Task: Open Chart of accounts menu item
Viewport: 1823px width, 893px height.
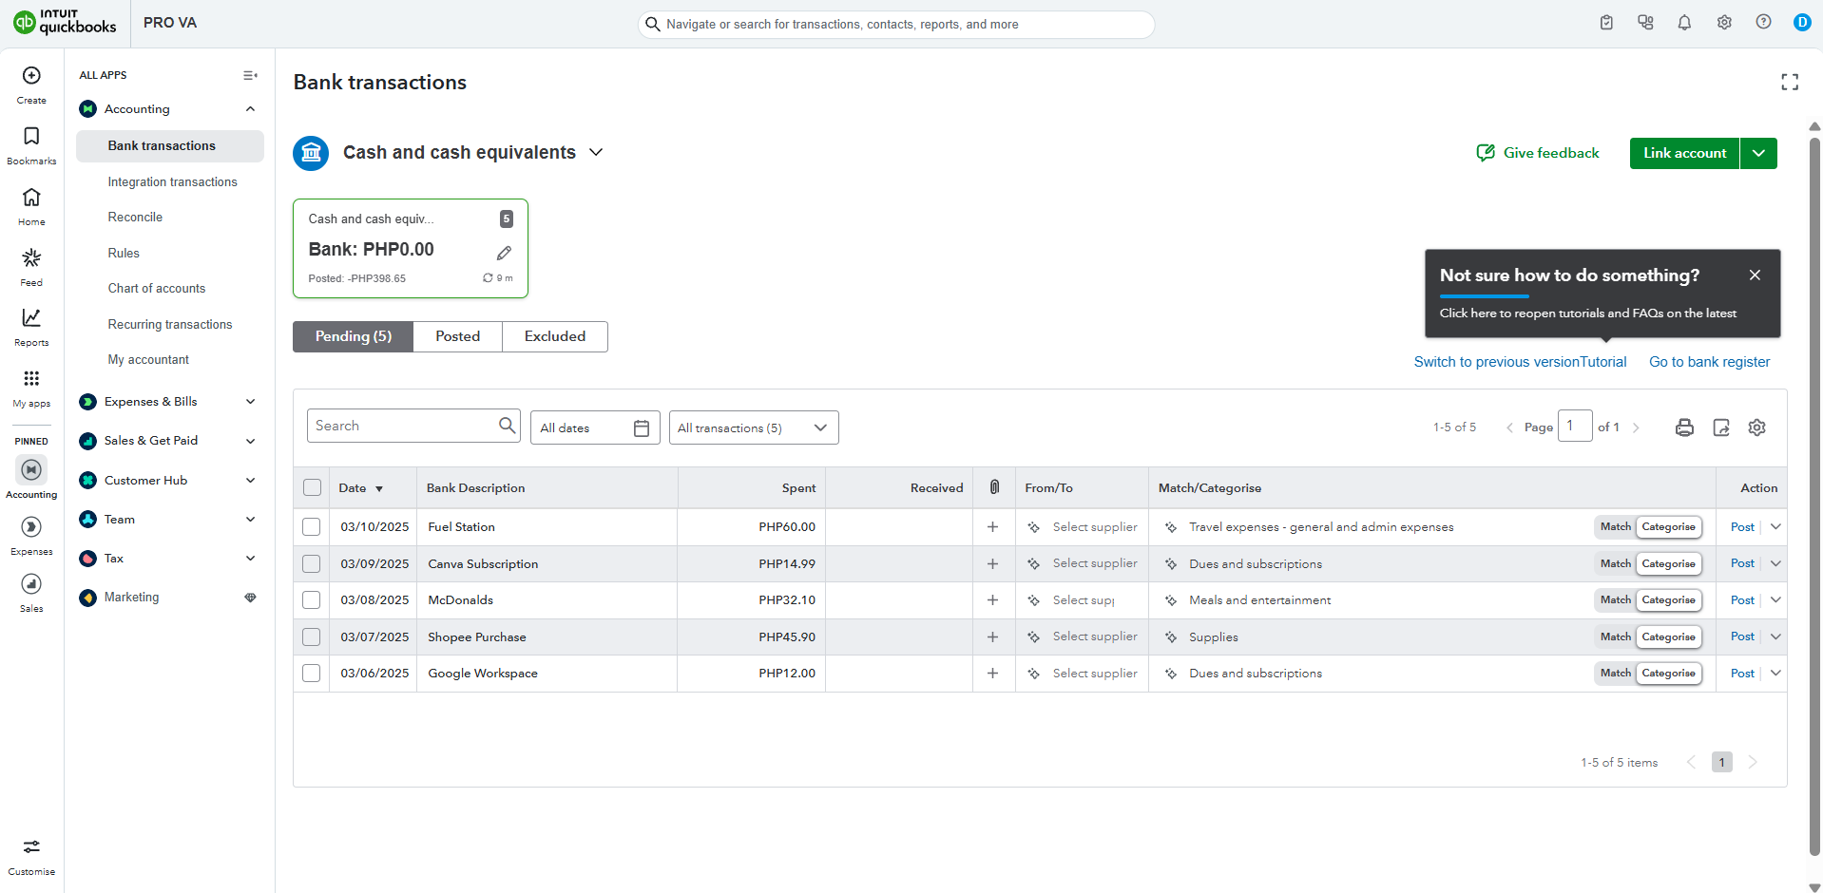Action: tap(157, 289)
